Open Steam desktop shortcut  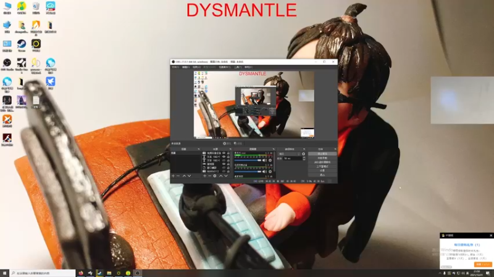pos(22,46)
